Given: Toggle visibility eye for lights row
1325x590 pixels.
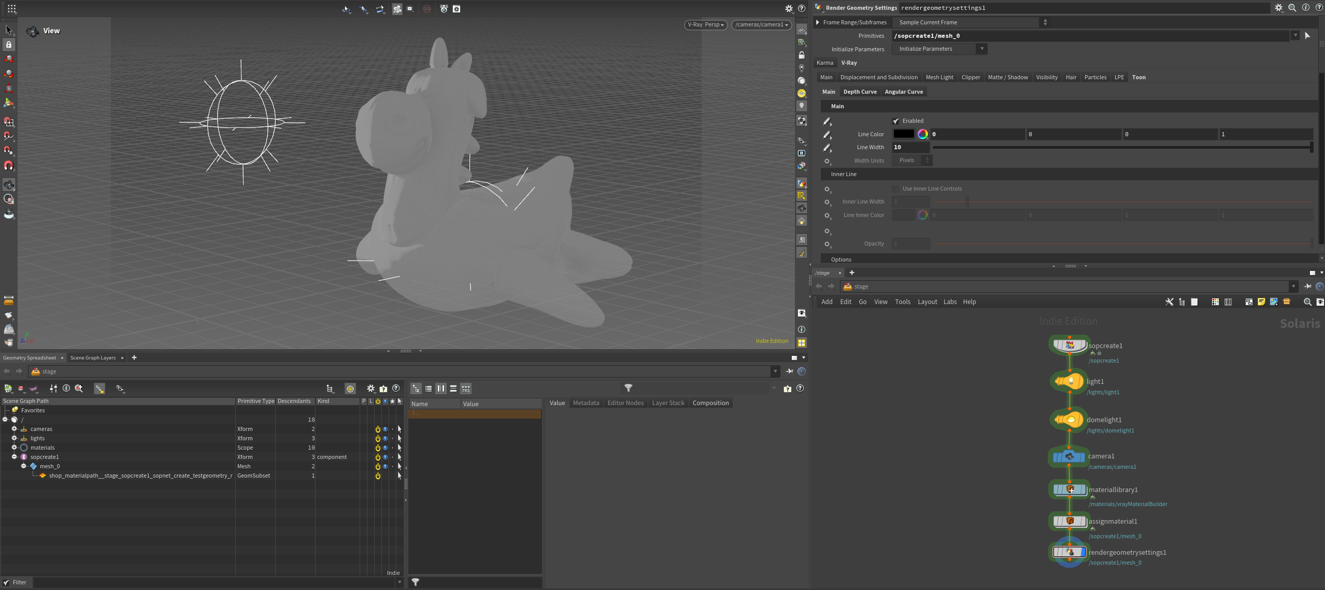Looking at the screenshot, I should pos(385,438).
